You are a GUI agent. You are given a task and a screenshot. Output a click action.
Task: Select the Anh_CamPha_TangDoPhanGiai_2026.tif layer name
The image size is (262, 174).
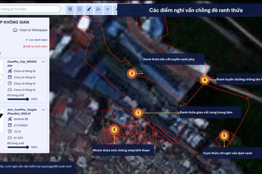(x=22, y=111)
